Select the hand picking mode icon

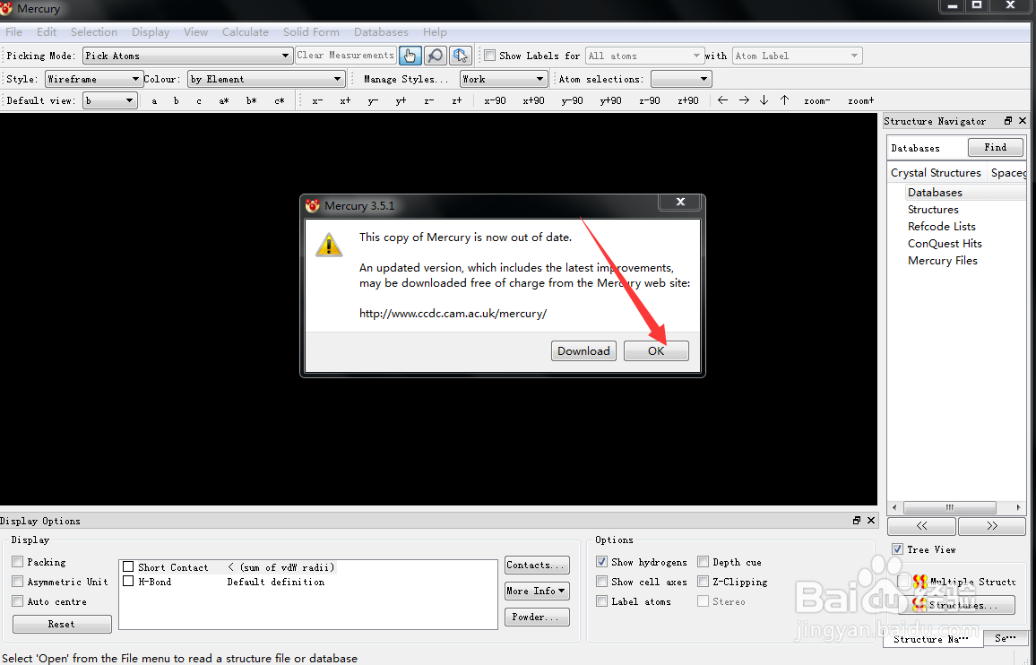410,56
